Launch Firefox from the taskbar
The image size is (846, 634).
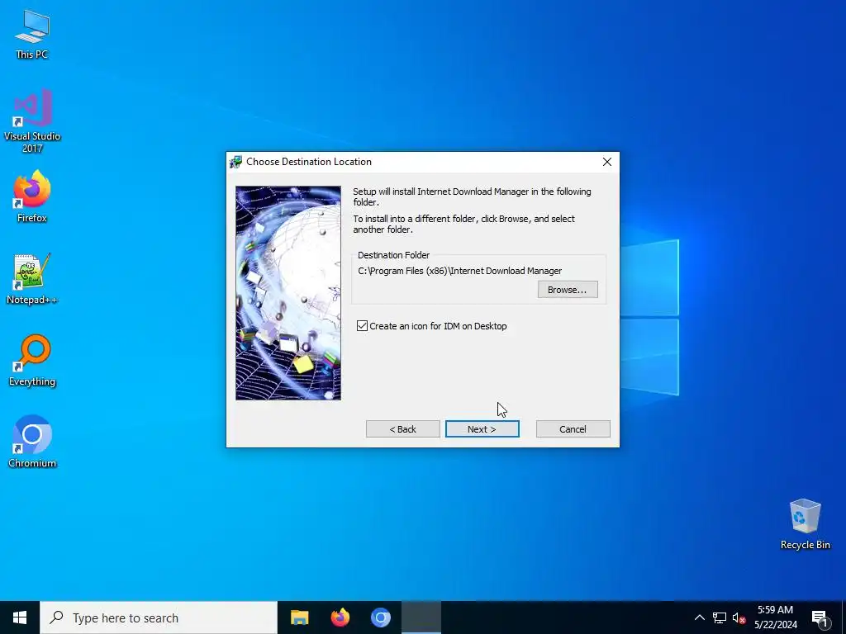coord(340,617)
